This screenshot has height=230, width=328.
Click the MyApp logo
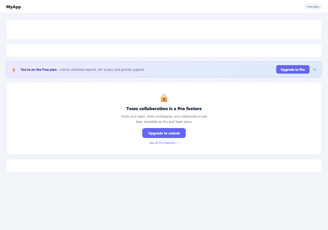click(x=14, y=7)
